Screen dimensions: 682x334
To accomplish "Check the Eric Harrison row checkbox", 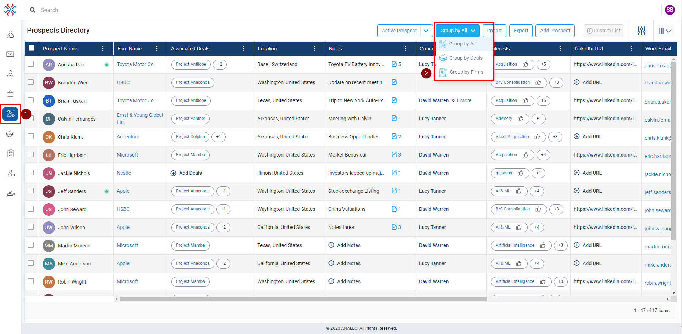I will pyautogui.click(x=31, y=154).
